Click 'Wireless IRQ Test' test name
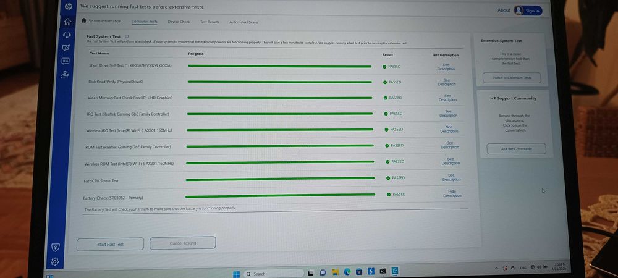The width and height of the screenshot is (618, 278). (x=129, y=130)
